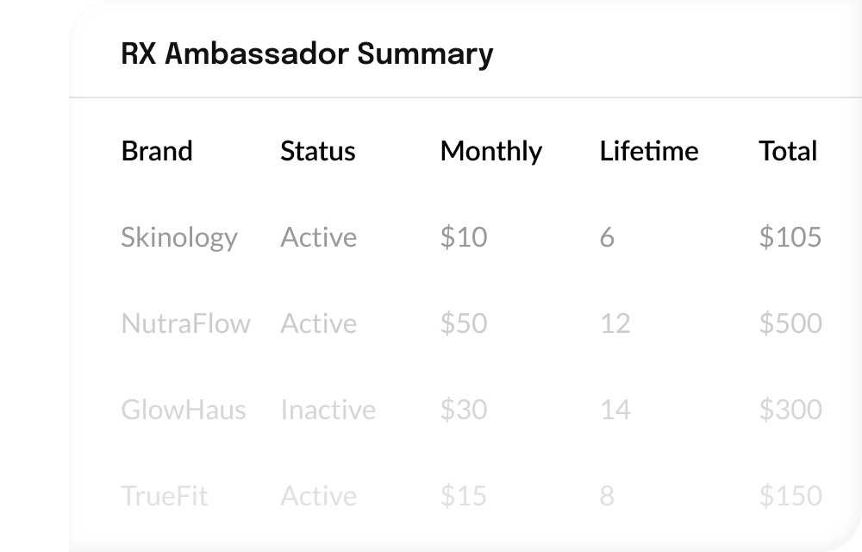Click the Monthly column header
The height and width of the screenshot is (552, 862).
click(490, 151)
